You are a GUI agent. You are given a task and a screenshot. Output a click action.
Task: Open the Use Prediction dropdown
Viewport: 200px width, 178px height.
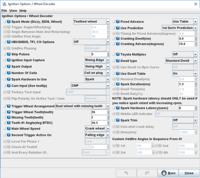(x=195, y=28)
